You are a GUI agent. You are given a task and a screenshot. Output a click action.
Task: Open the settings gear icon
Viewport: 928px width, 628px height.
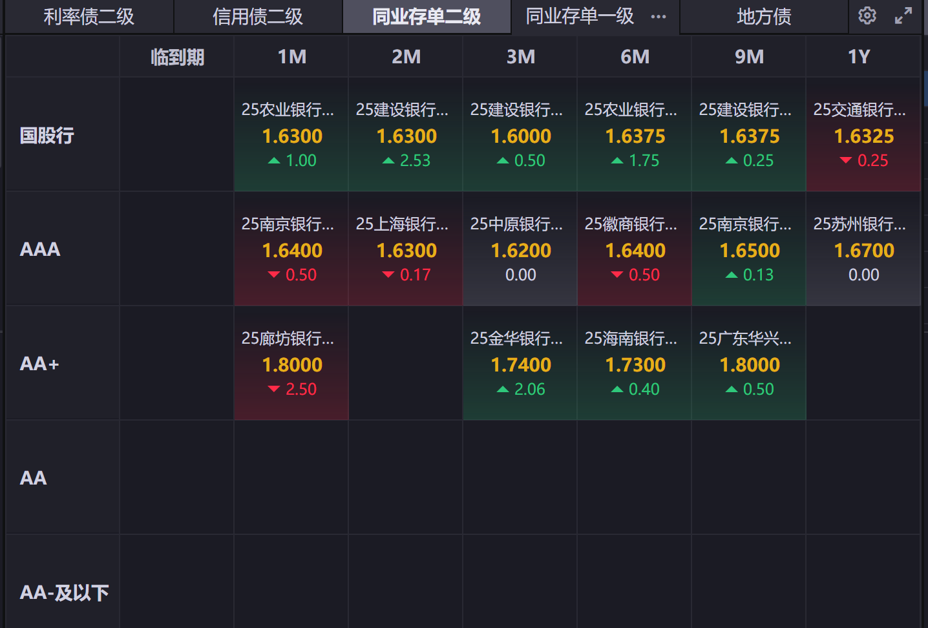[867, 16]
